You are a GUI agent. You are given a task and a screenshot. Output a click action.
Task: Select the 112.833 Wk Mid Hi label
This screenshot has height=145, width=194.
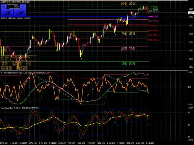point(154,11)
